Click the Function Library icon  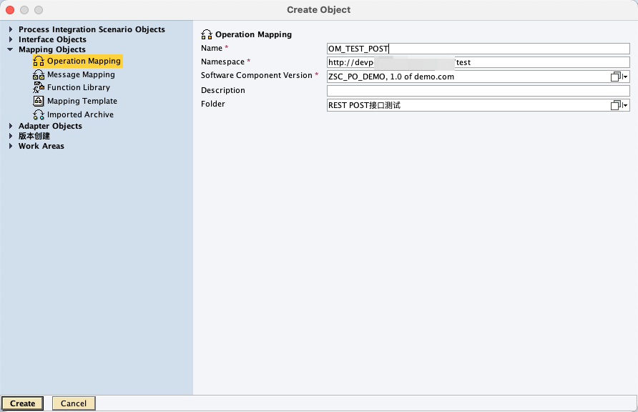click(x=39, y=87)
